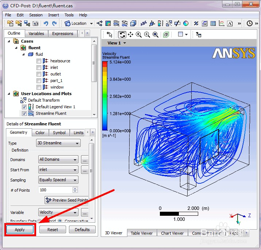Open the Insert menu
Screen dimensions: 261x250
point(54,15)
